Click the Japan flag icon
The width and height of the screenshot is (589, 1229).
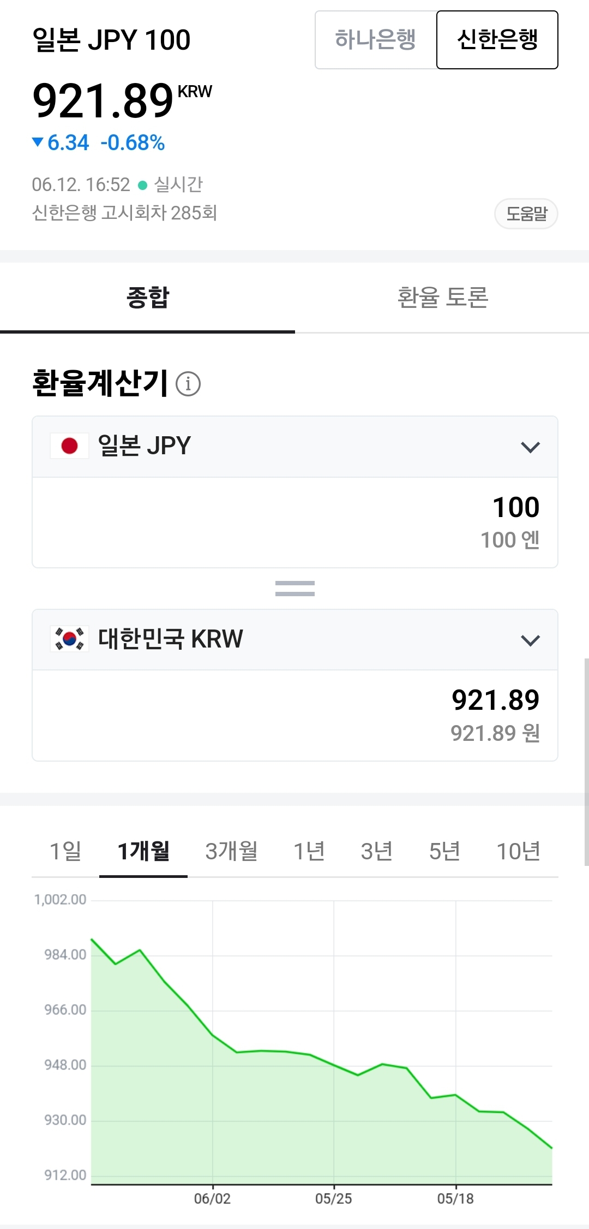[69, 446]
